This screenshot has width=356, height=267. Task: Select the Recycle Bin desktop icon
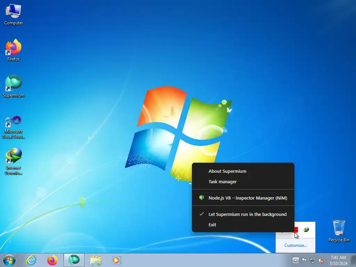click(339, 231)
